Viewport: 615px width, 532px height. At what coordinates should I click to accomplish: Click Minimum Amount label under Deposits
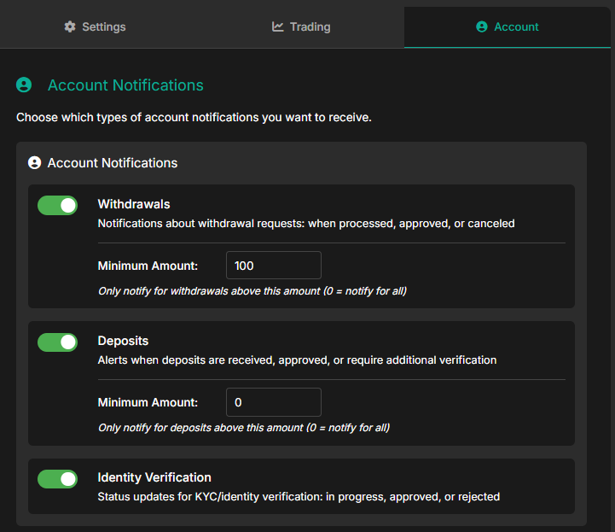148,402
